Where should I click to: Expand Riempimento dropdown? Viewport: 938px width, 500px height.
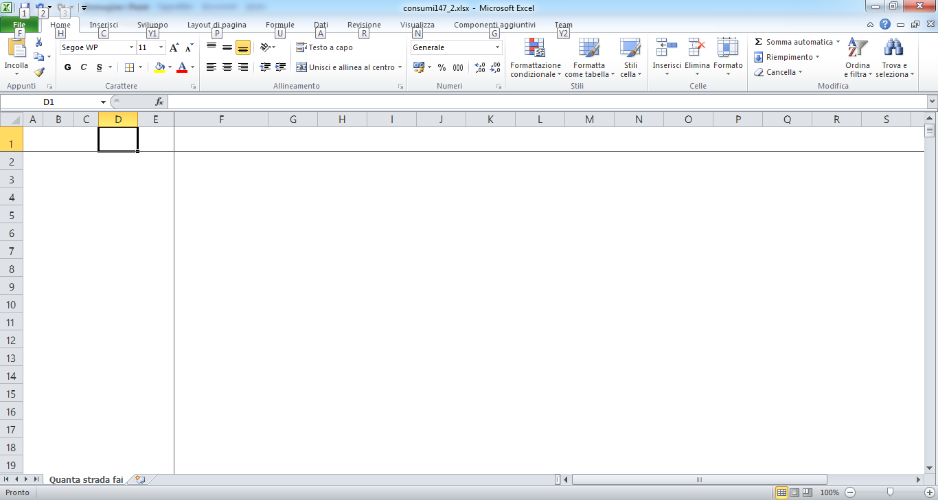[817, 57]
